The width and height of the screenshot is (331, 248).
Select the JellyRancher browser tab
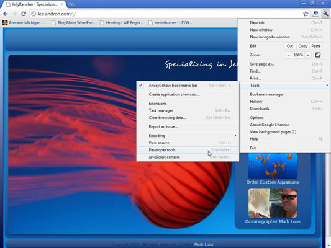34,4
